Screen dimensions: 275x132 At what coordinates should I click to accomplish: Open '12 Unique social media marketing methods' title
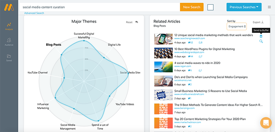click(214, 35)
